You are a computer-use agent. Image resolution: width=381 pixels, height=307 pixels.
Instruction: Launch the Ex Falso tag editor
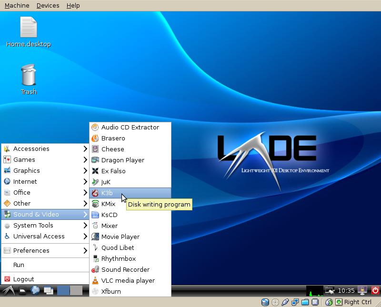point(130,171)
